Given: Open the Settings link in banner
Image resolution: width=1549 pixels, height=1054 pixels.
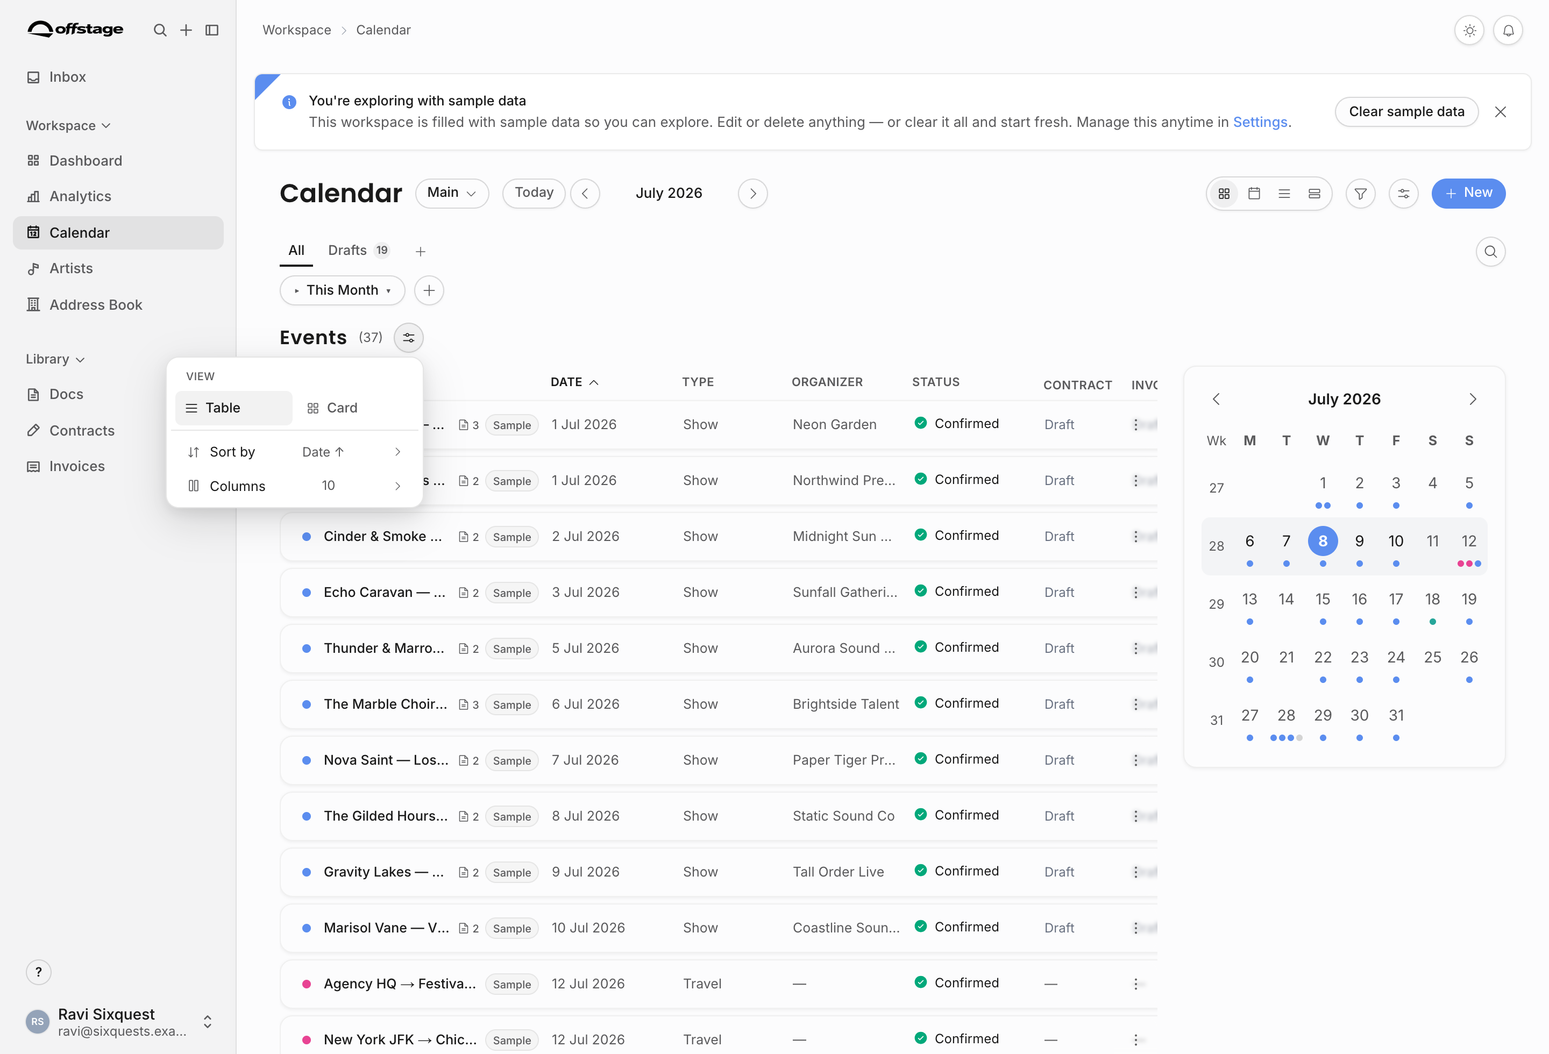Looking at the screenshot, I should coord(1260,123).
